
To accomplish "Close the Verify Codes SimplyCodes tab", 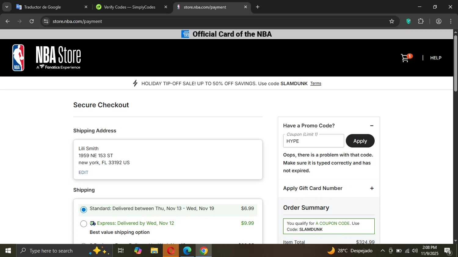I will 166,7.
